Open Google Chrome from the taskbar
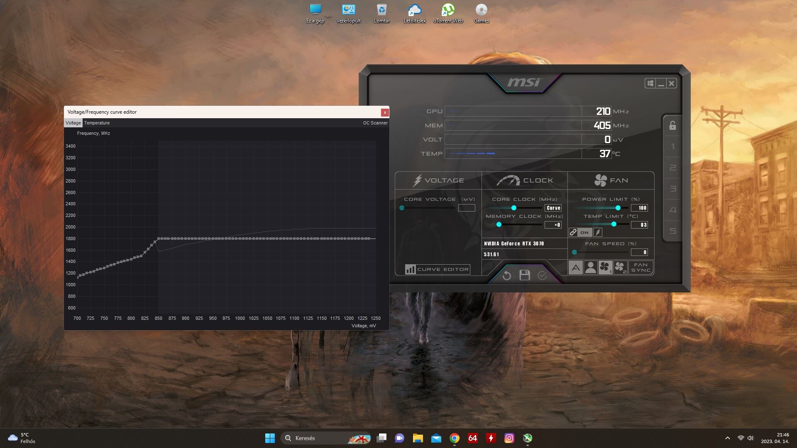The width and height of the screenshot is (797, 448). pos(455,438)
